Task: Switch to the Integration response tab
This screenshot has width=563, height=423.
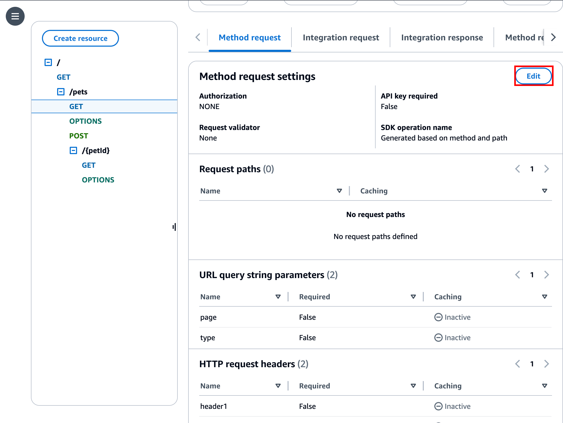Action: click(x=442, y=37)
